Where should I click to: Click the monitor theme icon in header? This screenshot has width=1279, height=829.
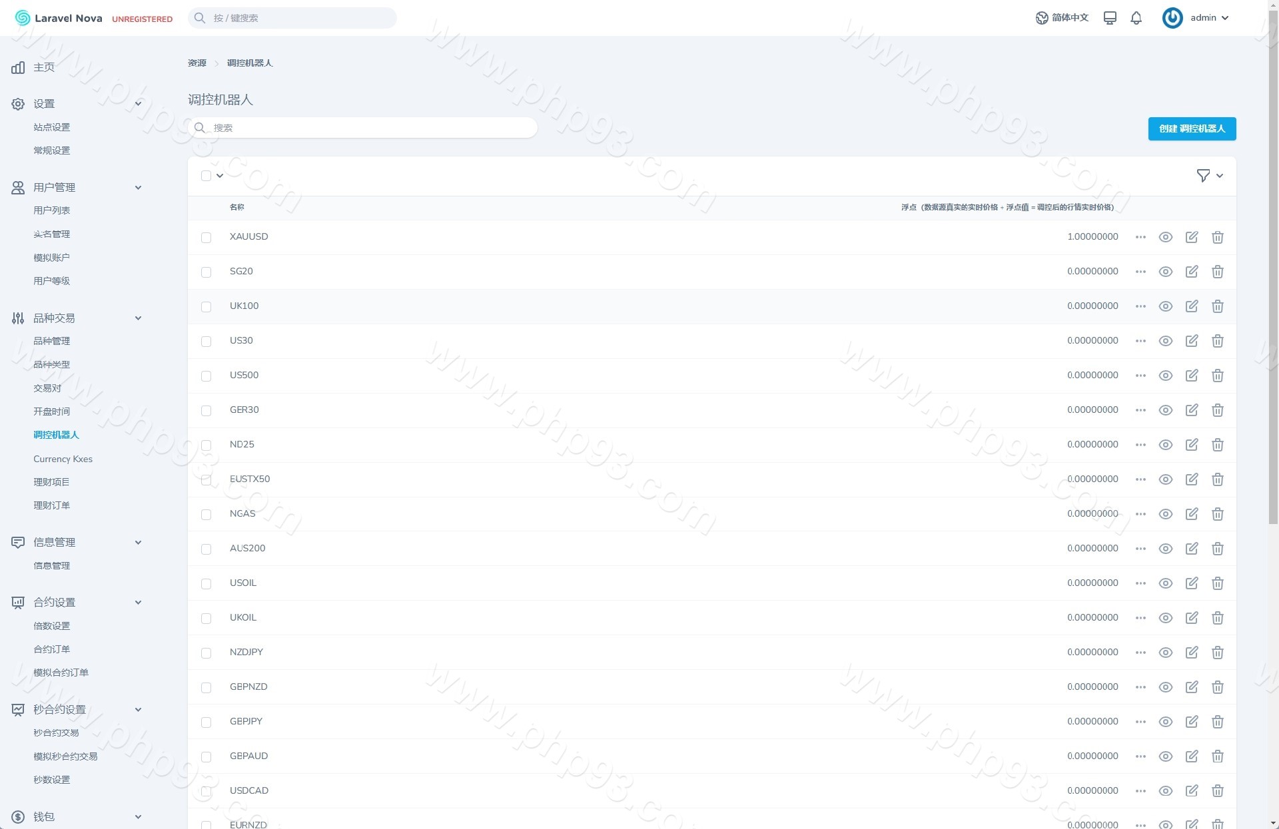pos(1110,18)
